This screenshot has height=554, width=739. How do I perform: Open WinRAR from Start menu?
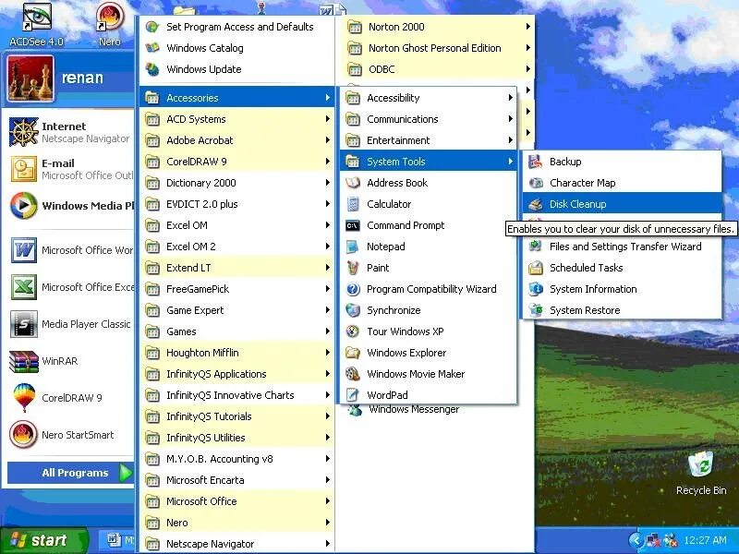click(x=70, y=361)
